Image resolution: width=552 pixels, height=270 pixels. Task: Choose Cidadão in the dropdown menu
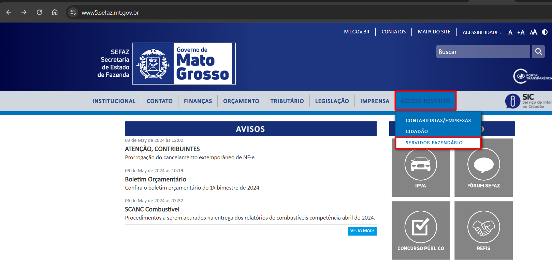click(417, 132)
